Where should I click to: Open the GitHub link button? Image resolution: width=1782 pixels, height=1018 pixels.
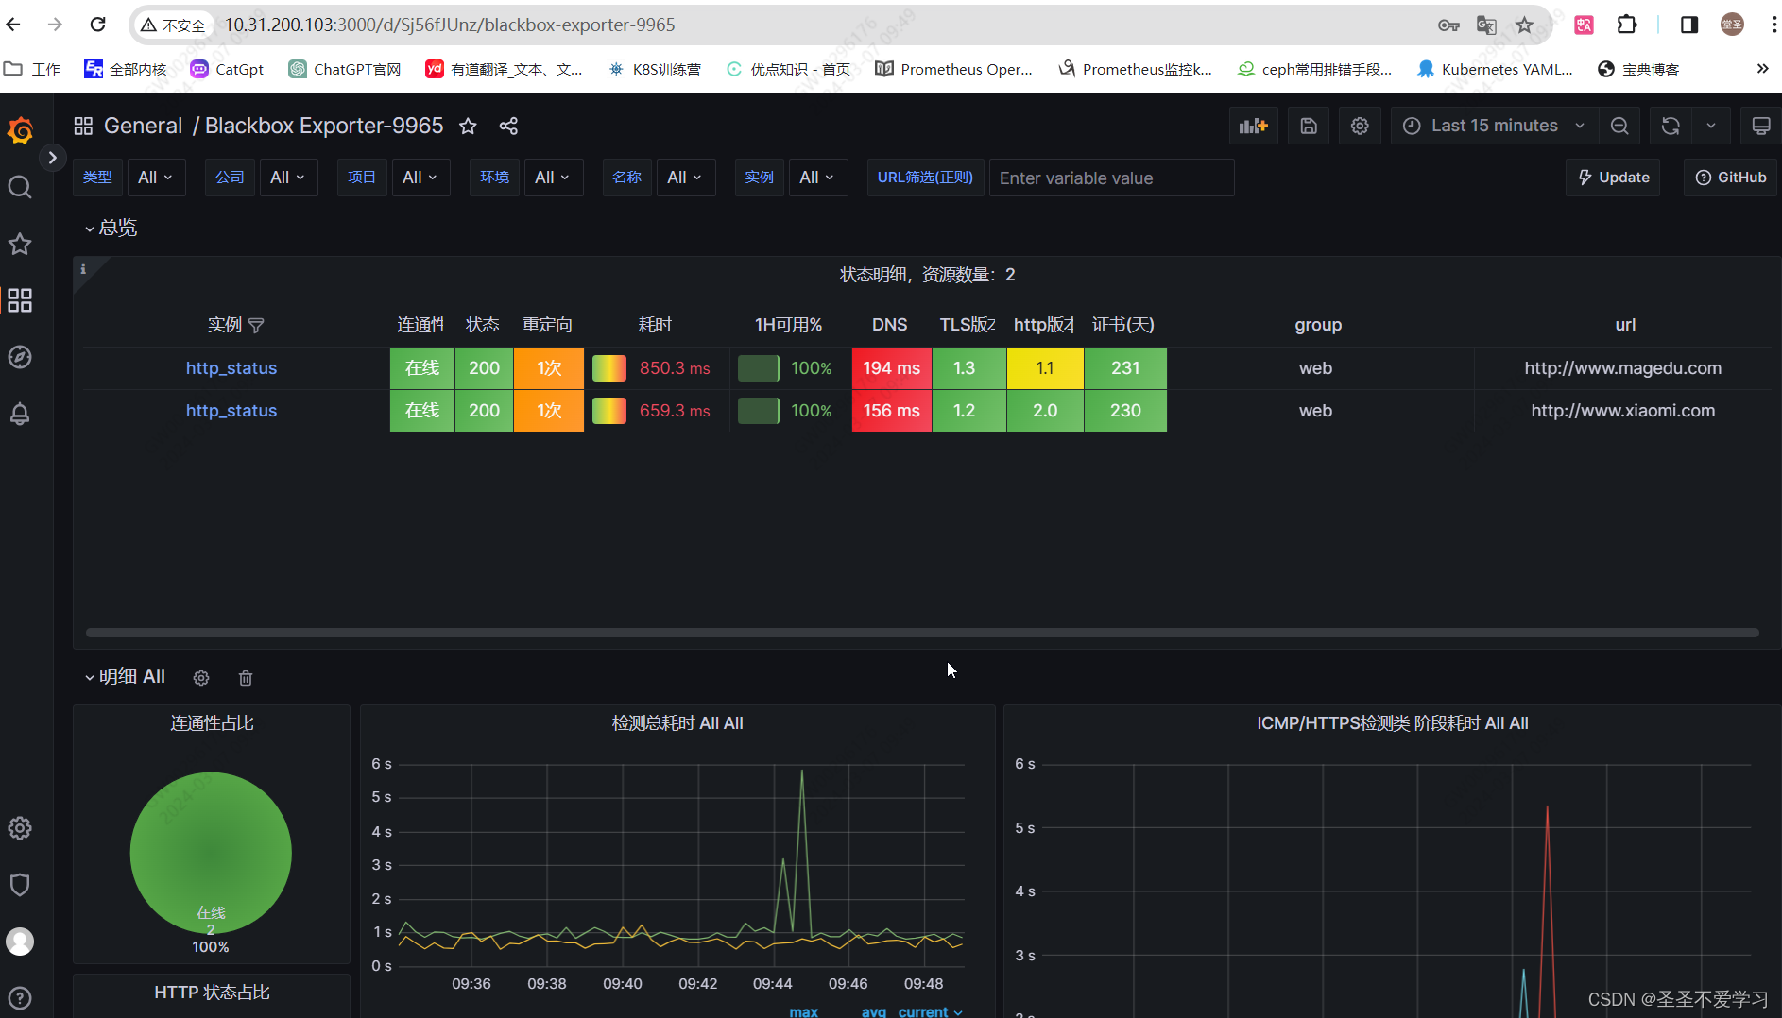tap(1730, 178)
